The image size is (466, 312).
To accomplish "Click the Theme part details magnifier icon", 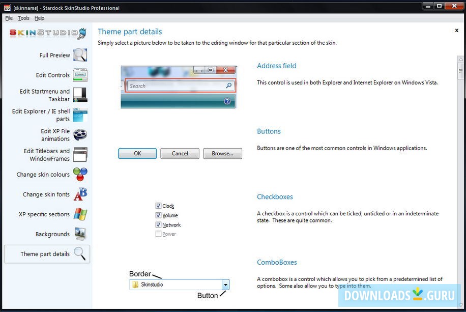I will (80, 253).
